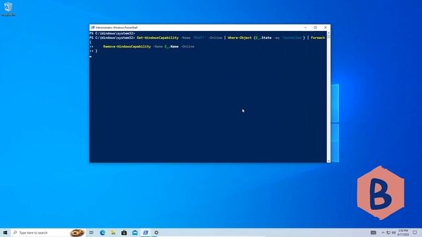Click the PowerShell scrollbar up arrow
The height and width of the screenshot is (237, 422).
pyautogui.click(x=328, y=33)
